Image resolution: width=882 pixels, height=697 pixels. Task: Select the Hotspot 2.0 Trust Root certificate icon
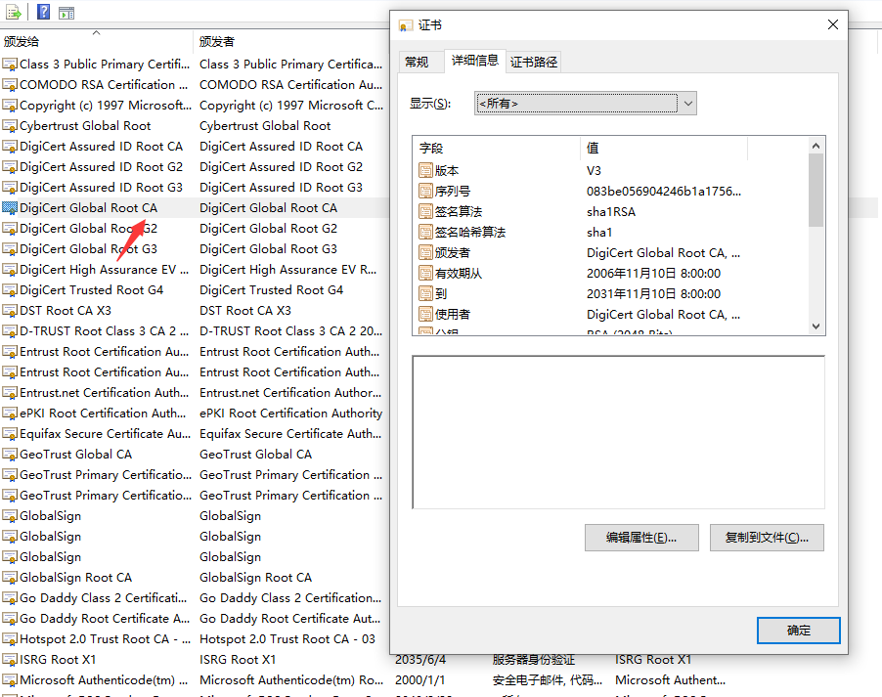10,639
